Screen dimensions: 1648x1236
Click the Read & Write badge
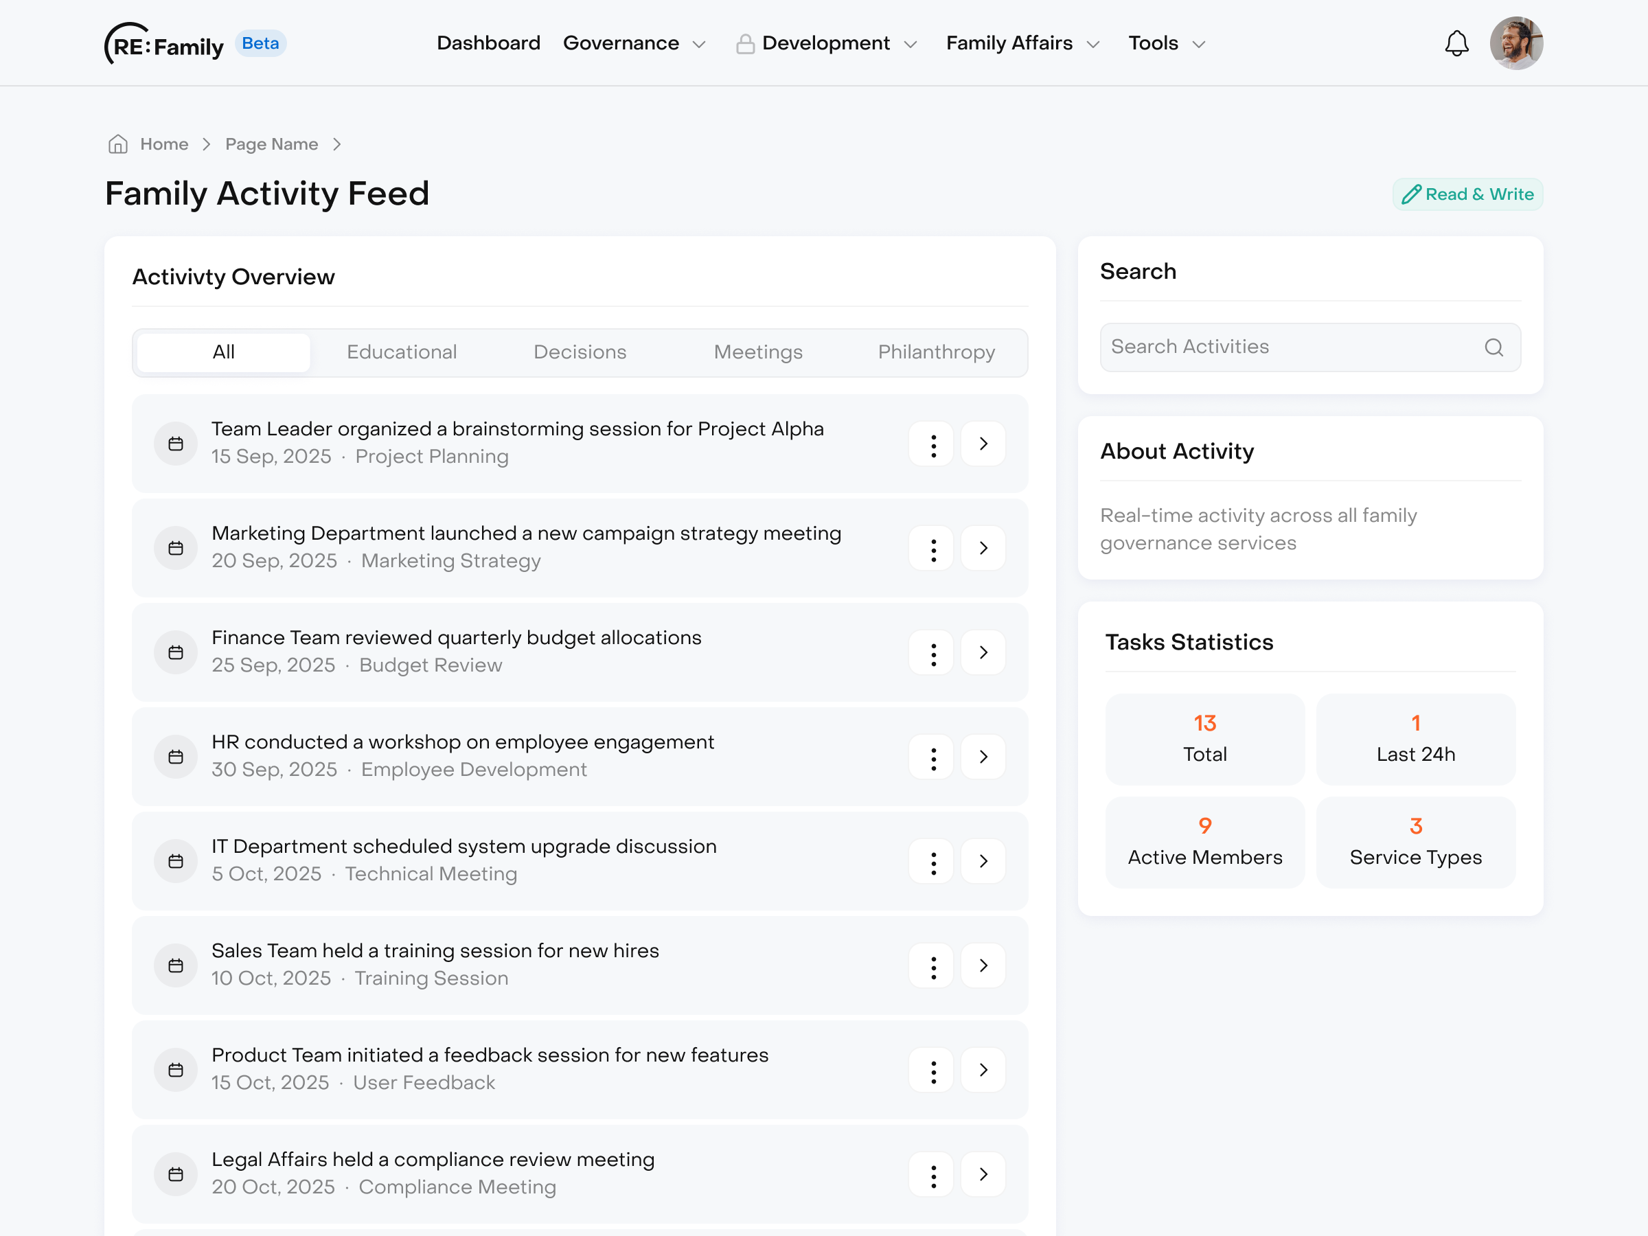1467,194
